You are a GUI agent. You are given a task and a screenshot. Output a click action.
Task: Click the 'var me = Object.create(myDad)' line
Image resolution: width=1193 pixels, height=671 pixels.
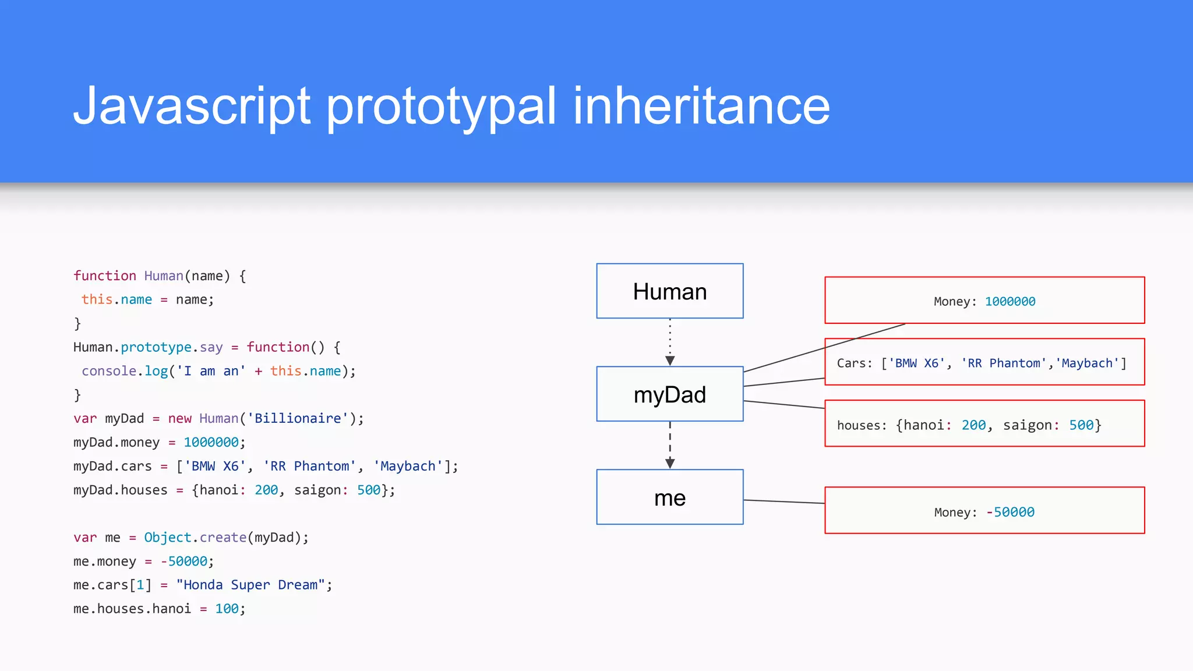click(191, 537)
